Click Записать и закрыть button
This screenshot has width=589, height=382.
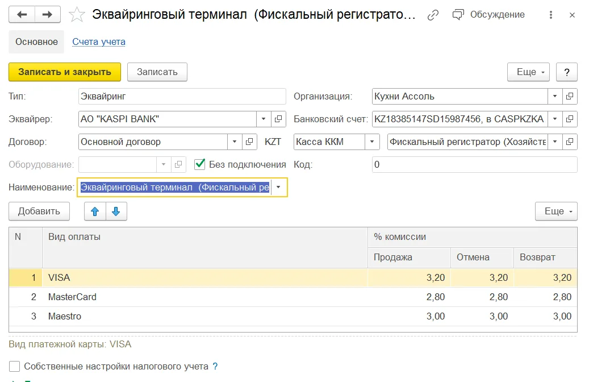tap(65, 72)
